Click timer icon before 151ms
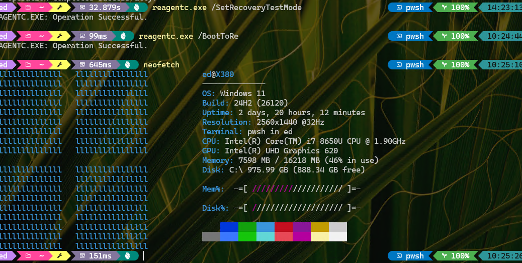Screen dimensions: 522x263 [x=82, y=255]
